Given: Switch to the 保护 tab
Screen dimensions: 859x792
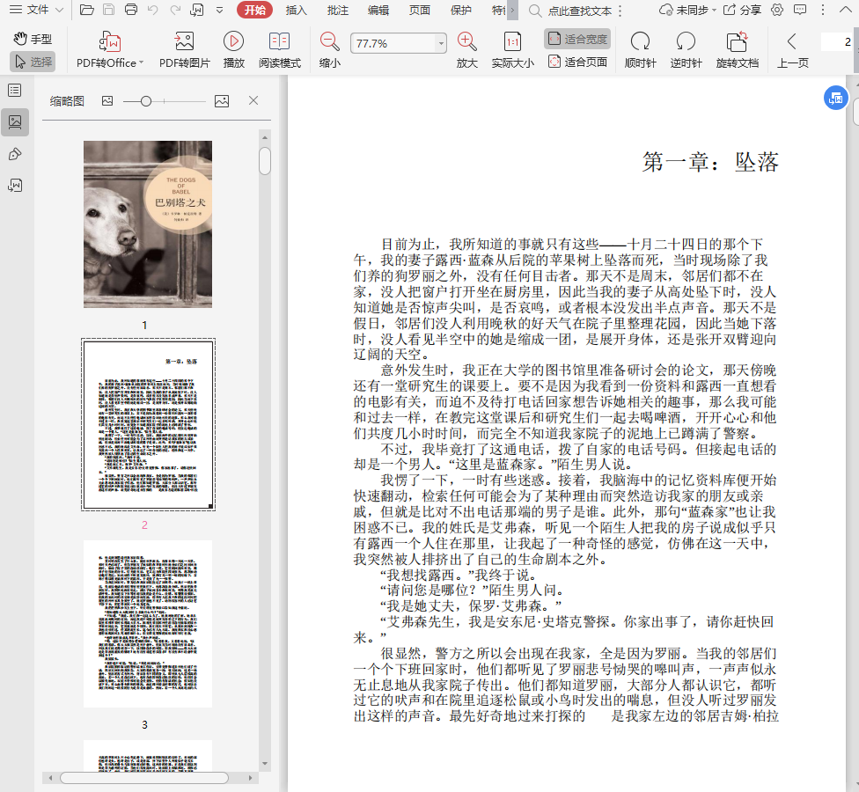Looking at the screenshot, I should click(x=460, y=10).
